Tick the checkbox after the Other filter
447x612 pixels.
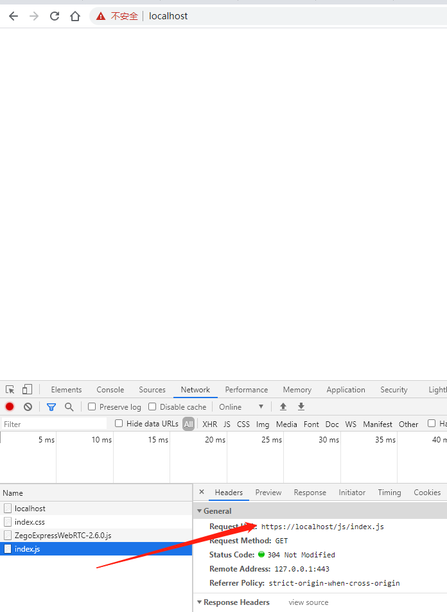pos(432,423)
